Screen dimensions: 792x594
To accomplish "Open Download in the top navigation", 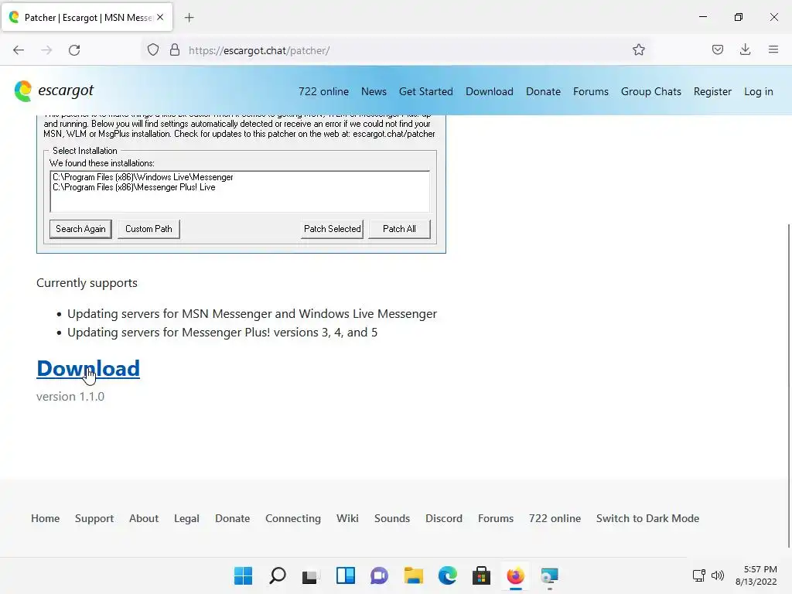I will (x=490, y=91).
